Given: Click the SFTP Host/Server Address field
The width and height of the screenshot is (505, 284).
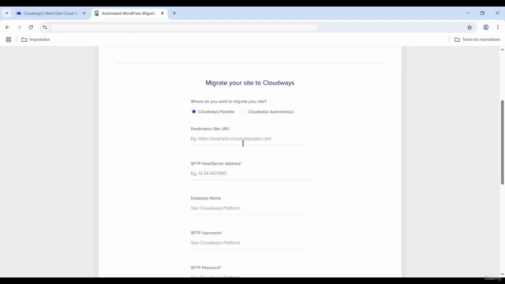Looking at the screenshot, I should click(x=249, y=174).
